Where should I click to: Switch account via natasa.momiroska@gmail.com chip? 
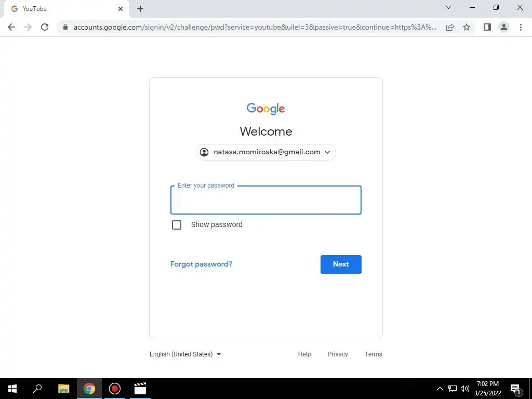tap(265, 152)
